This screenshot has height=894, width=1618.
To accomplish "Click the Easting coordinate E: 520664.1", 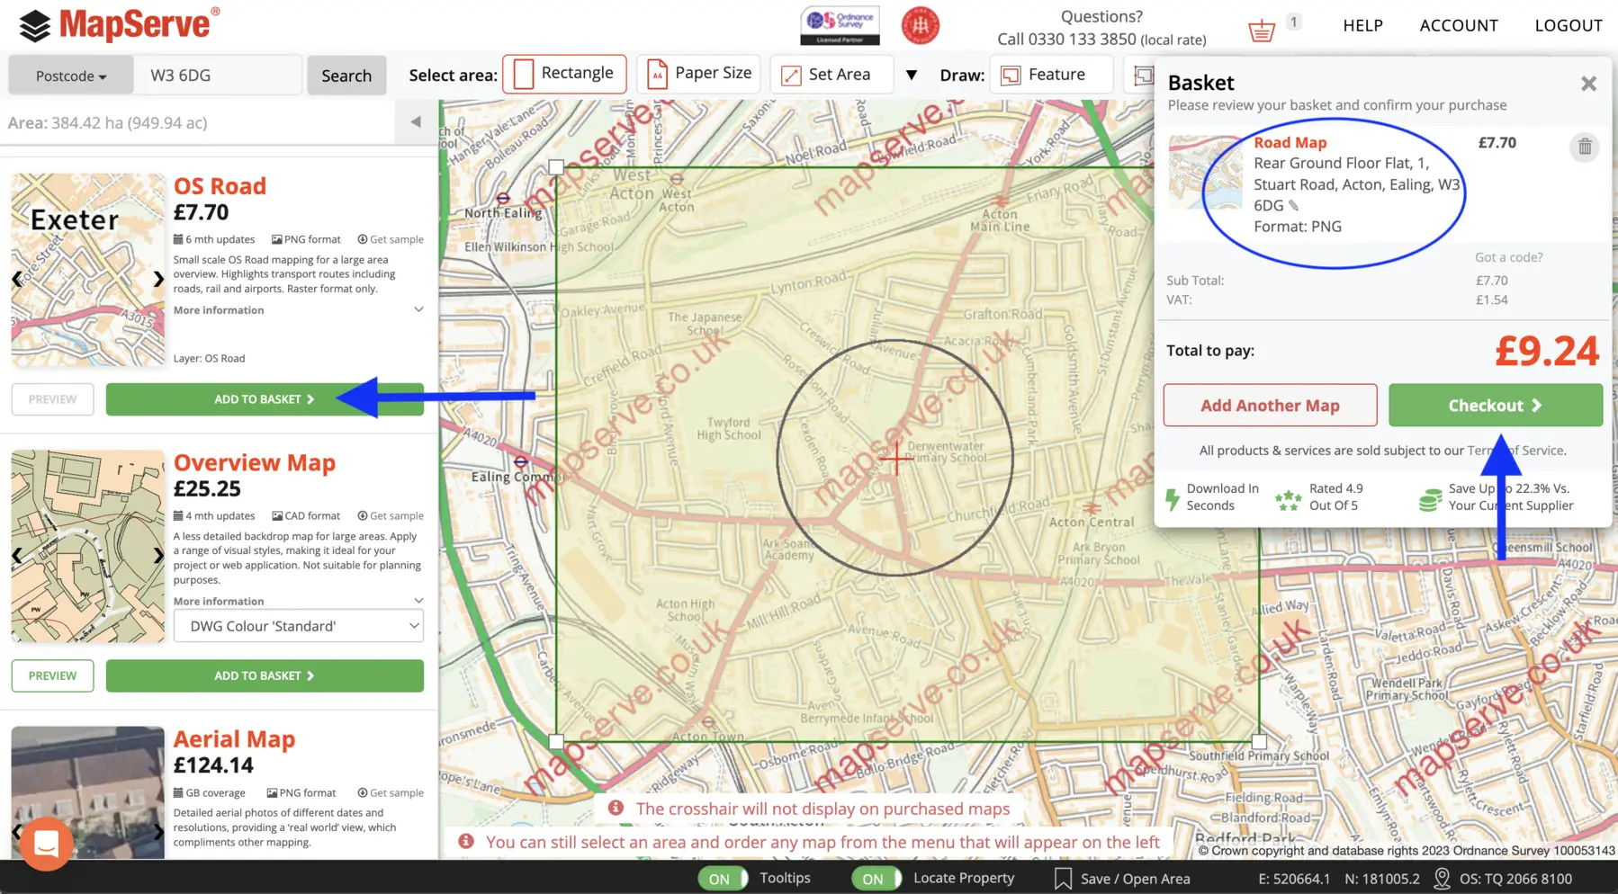I will [x=1293, y=879].
